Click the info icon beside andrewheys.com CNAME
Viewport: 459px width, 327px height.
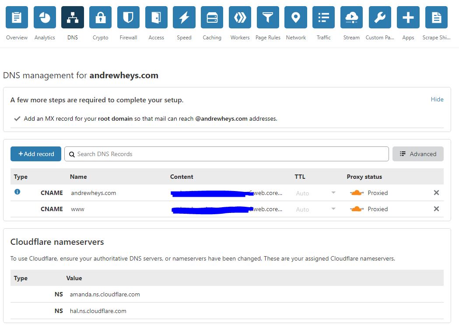coord(17,192)
